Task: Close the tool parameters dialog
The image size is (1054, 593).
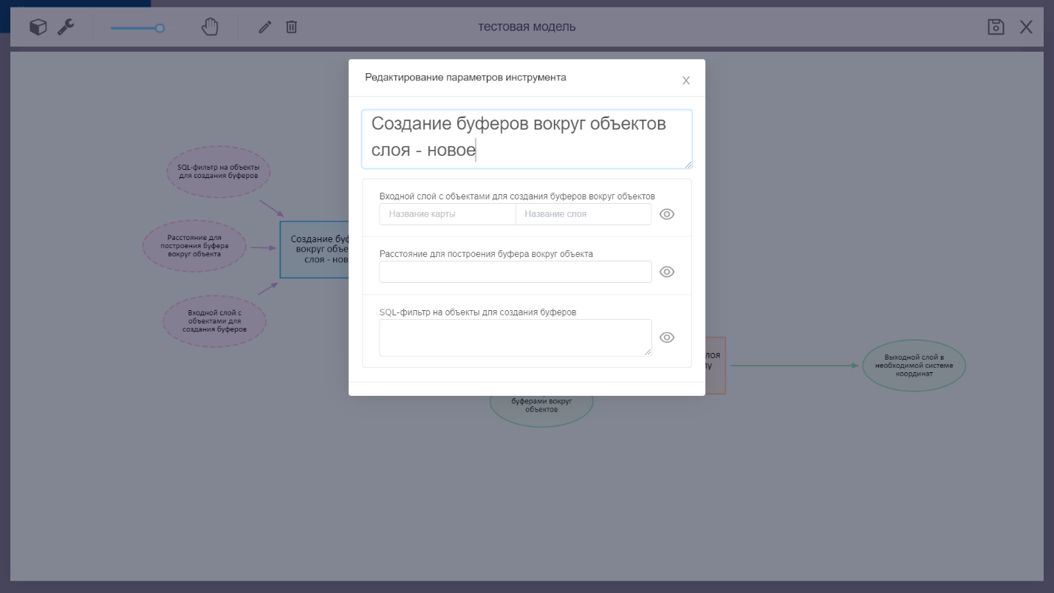Action: click(685, 80)
